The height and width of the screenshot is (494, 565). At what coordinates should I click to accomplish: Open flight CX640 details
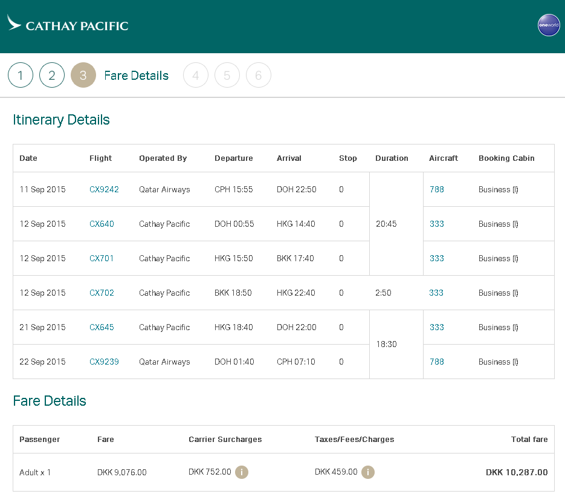click(102, 224)
